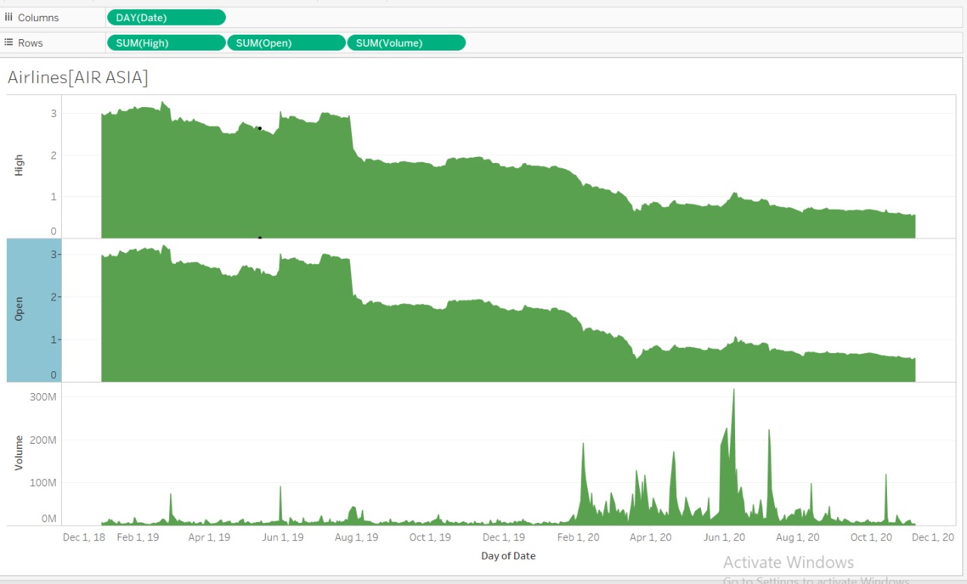This screenshot has height=584, width=967.
Task: Select the Volume axis label
Action: coord(19,453)
